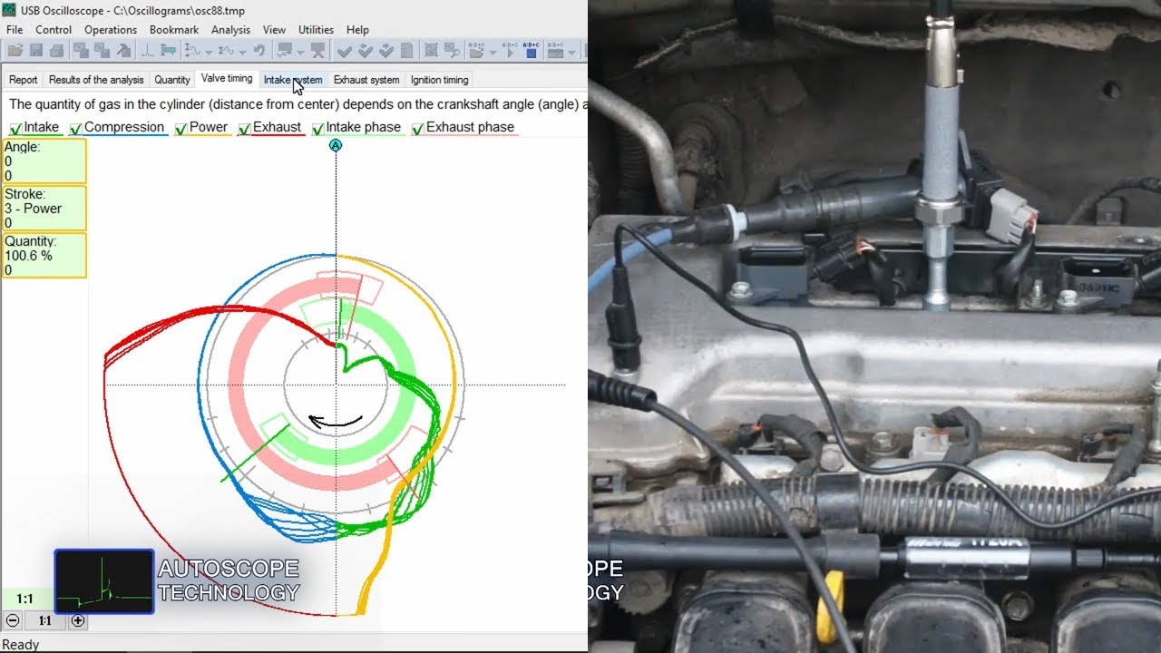Open the Bookmark menu
This screenshot has height=653, width=1161.
pyautogui.click(x=174, y=30)
